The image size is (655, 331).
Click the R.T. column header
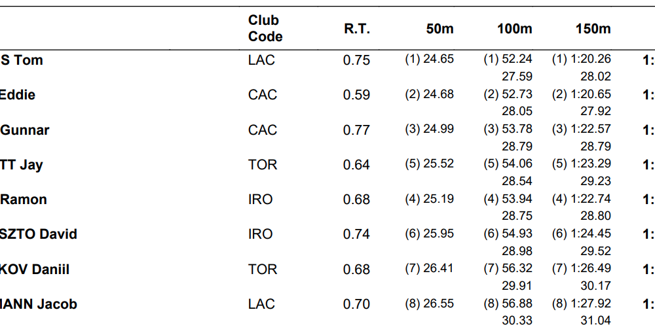[x=357, y=29]
